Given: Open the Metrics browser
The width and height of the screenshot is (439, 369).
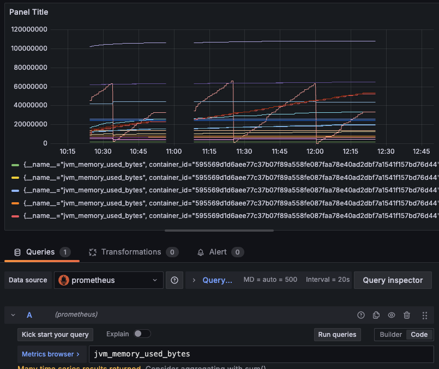Looking at the screenshot, I should point(49,354).
